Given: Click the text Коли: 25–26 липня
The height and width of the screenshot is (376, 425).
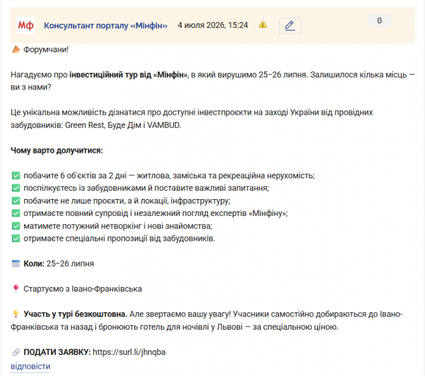Looking at the screenshot, I should click(x=59, y=264).
